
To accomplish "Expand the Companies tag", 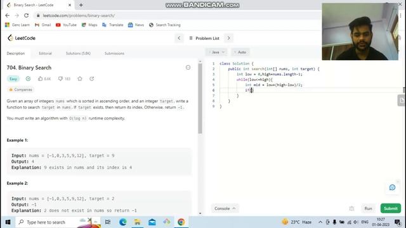I will point(21,90).
